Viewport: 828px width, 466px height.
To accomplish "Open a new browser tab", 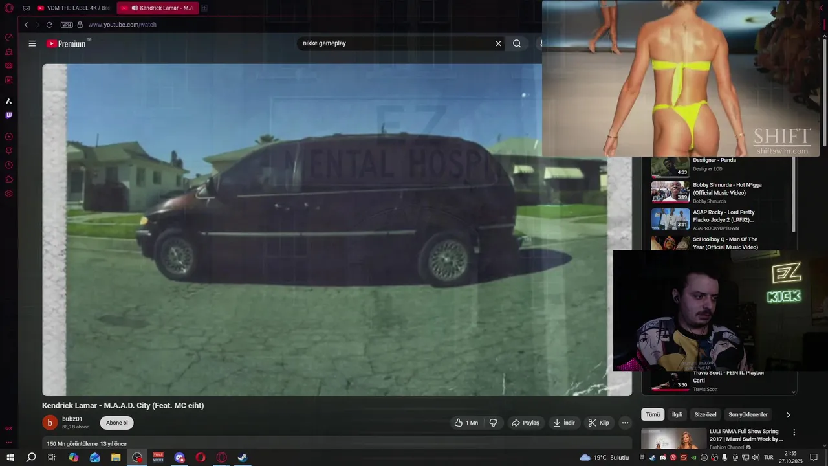I will (204, 8).
